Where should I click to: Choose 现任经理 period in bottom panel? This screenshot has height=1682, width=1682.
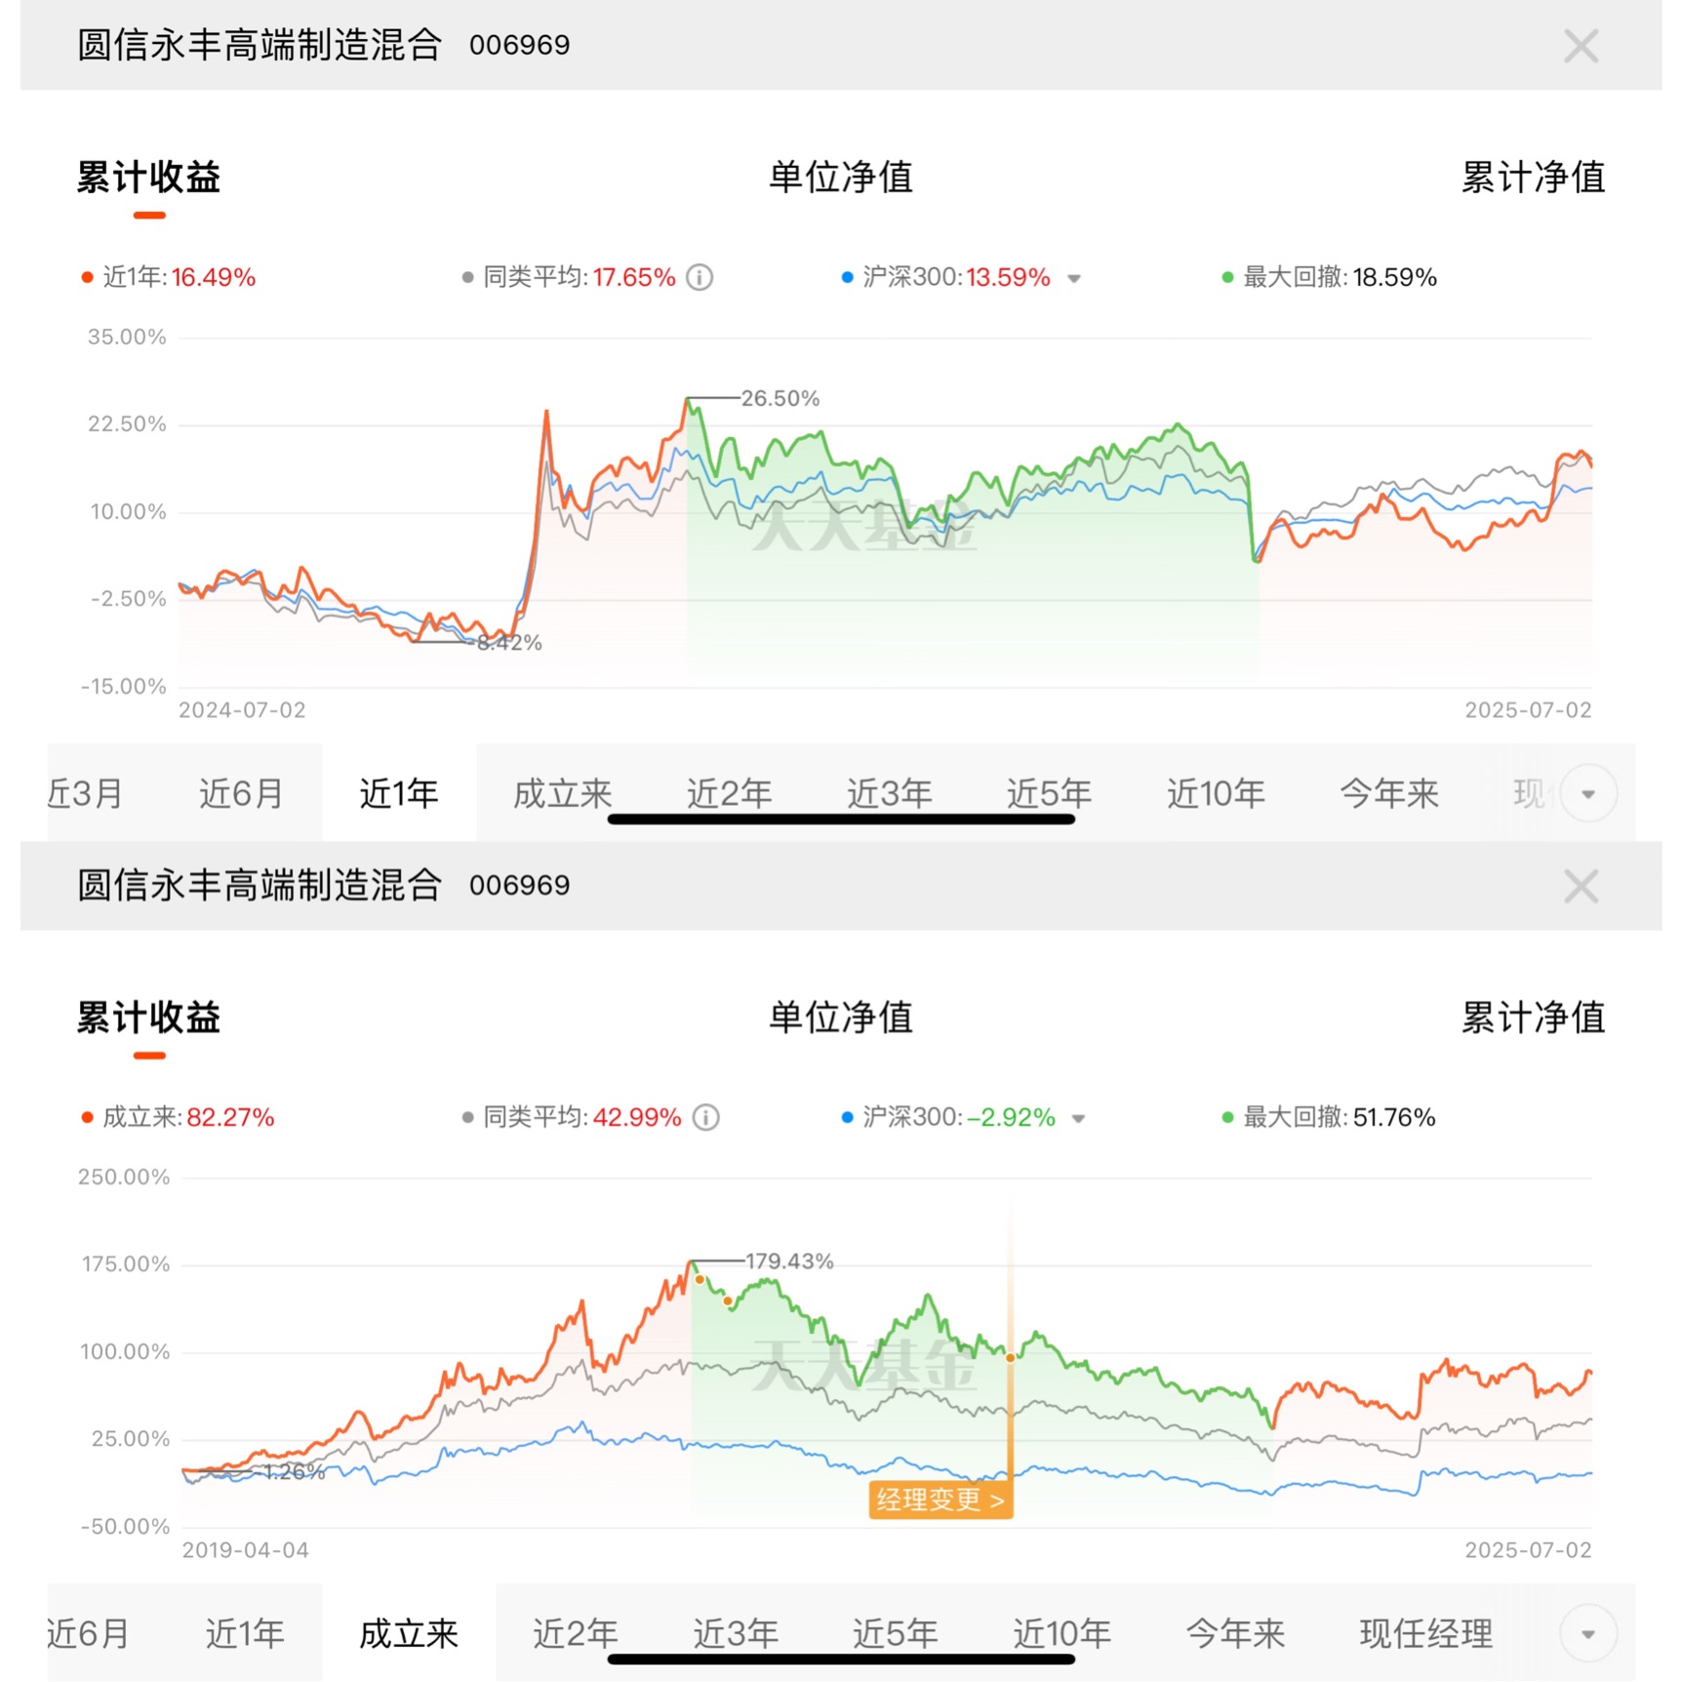[x=1426, y=1634]
